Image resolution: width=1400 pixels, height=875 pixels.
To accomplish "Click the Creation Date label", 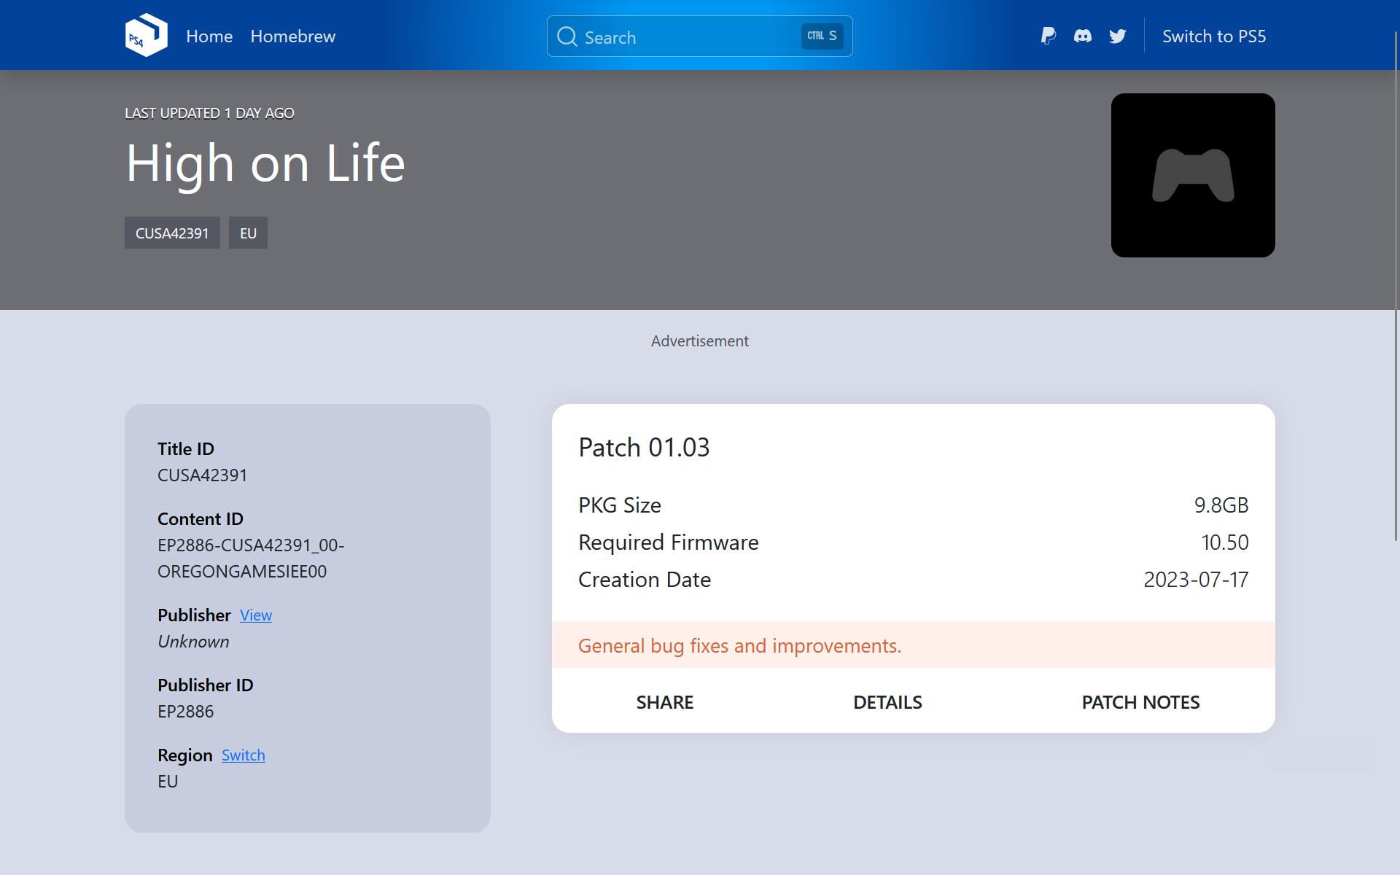I will [645, 579].
